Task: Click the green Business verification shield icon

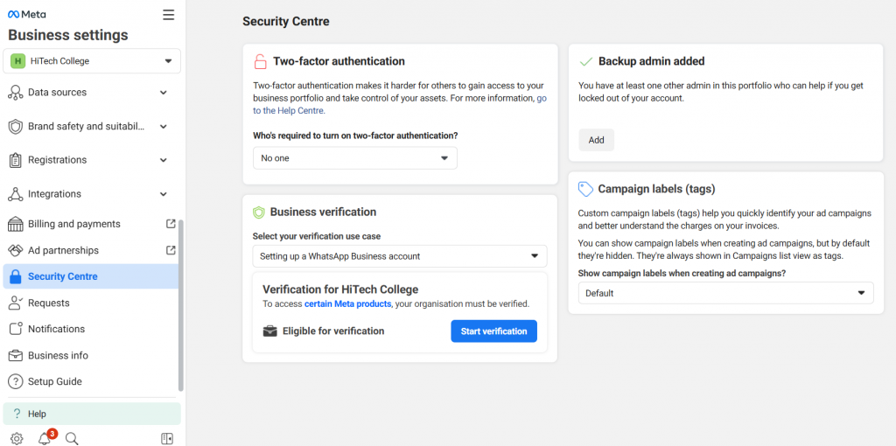Action: 259,213
